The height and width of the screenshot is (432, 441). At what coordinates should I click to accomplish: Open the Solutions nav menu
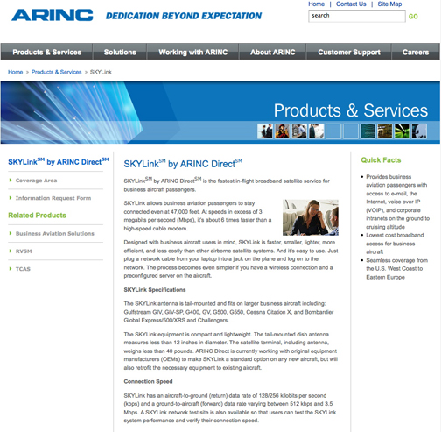[120, 52]
